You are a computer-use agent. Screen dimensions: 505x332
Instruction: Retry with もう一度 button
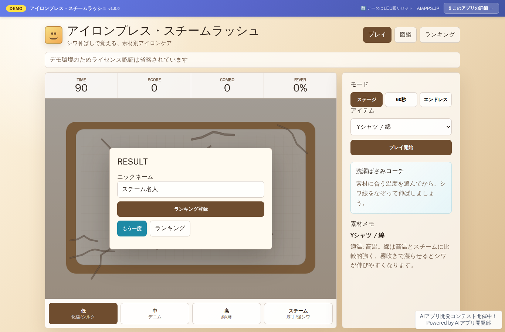(132, 229)
